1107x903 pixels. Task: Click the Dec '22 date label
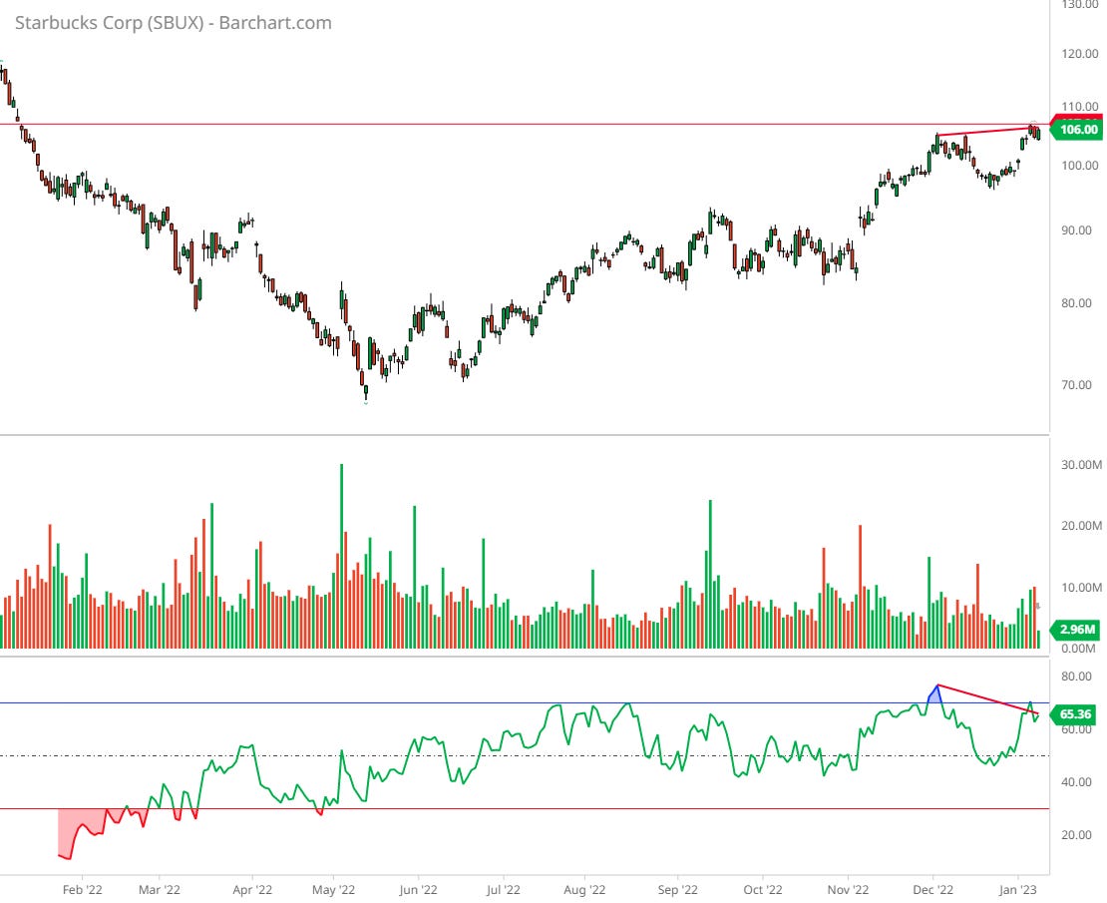[933, 890]
